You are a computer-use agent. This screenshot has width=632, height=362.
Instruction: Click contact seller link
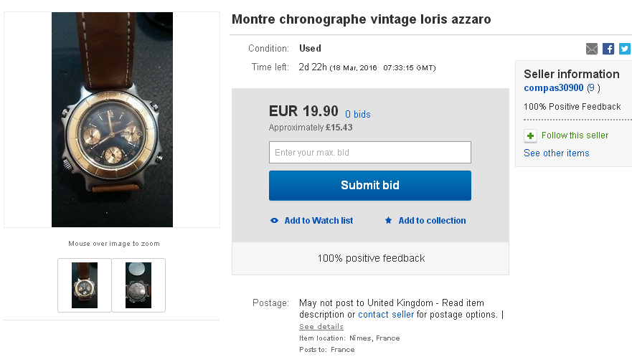(386, 315)
